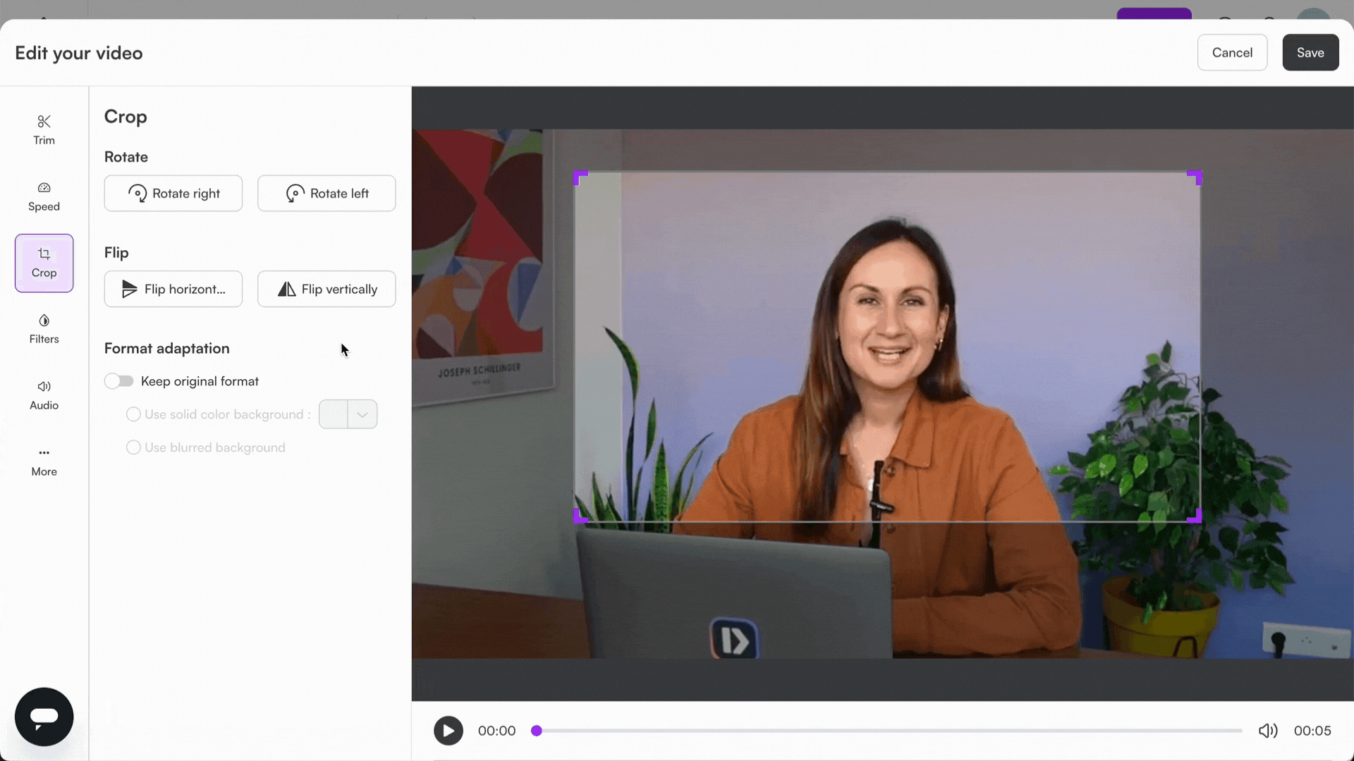
Task: Select the Crop tool
Action: (44, 263)
